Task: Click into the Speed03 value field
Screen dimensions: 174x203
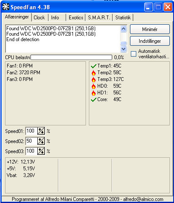Action: [x=31, y=151]
